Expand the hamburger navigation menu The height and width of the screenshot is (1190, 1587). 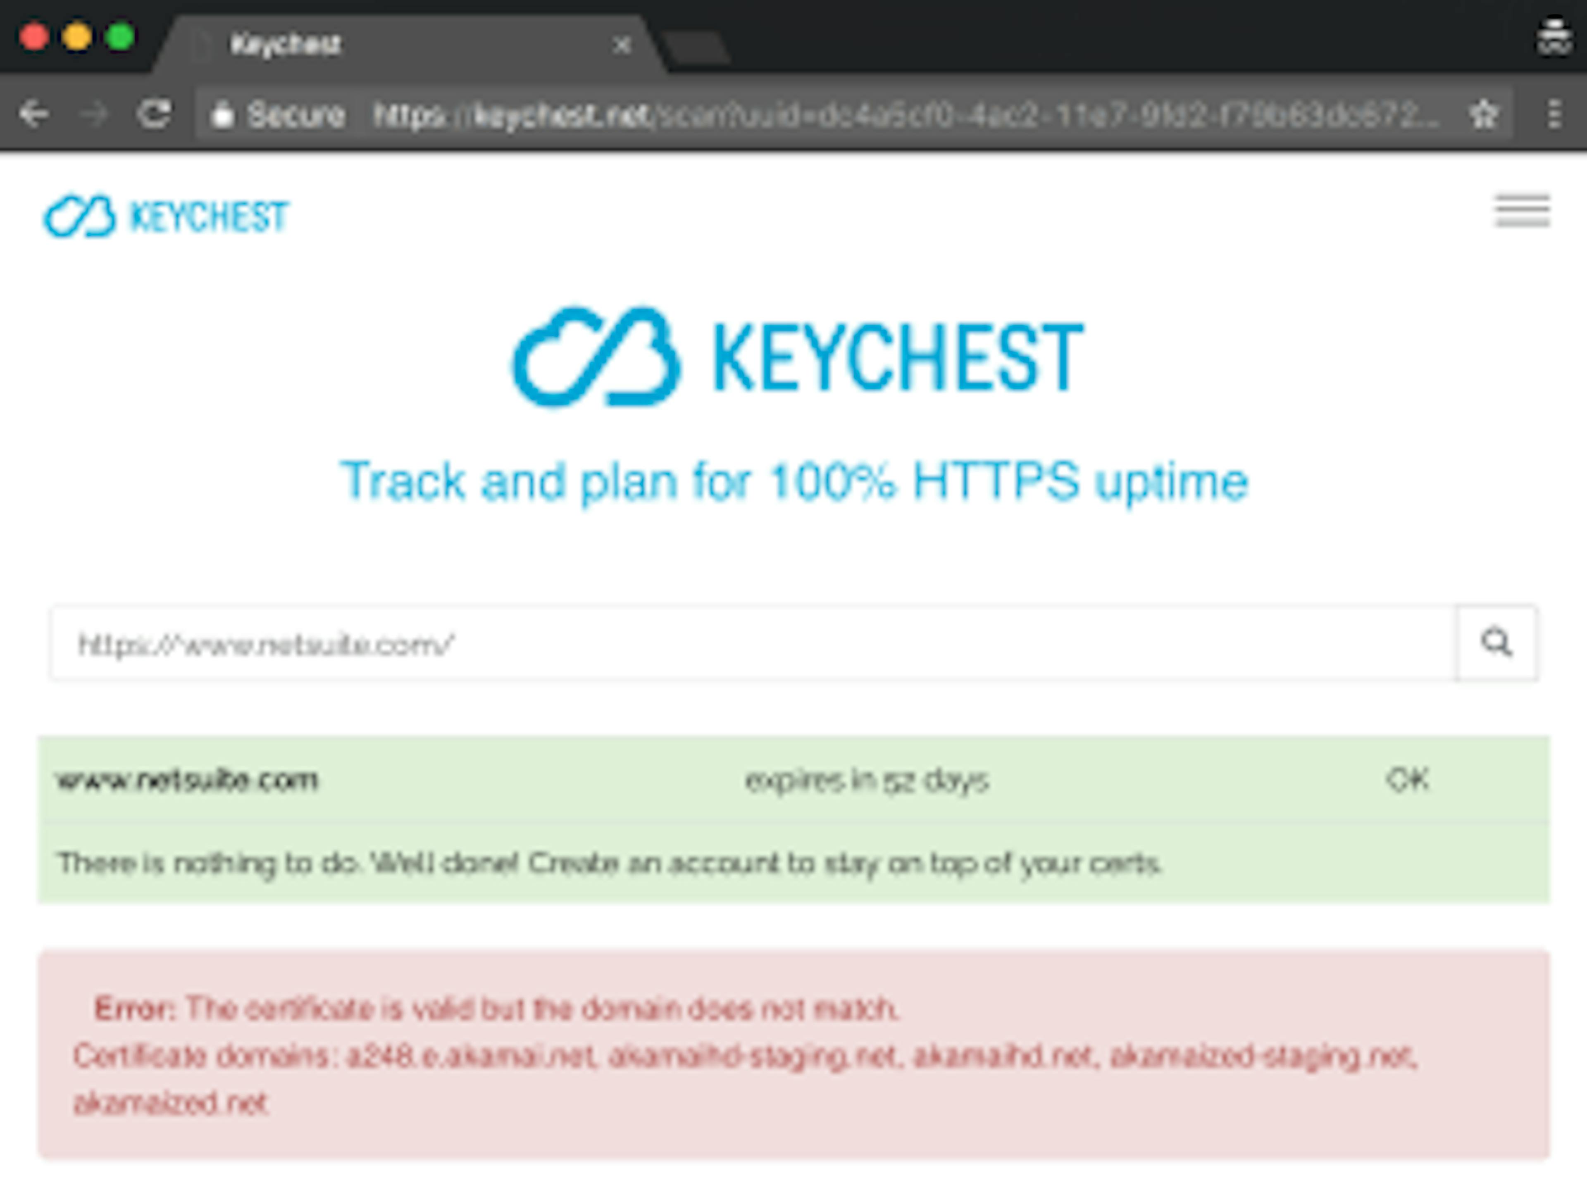(x=1522, y=211)
